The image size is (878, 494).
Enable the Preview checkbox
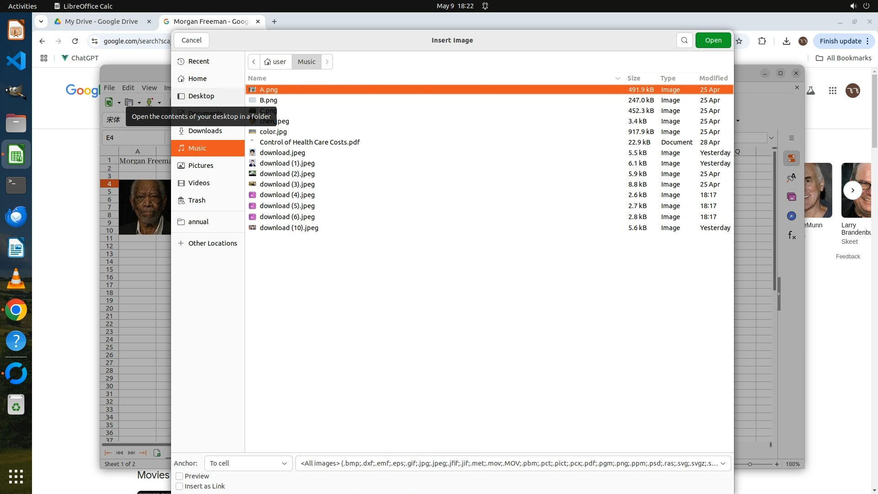pyautogui.click(x=179, y=476)
